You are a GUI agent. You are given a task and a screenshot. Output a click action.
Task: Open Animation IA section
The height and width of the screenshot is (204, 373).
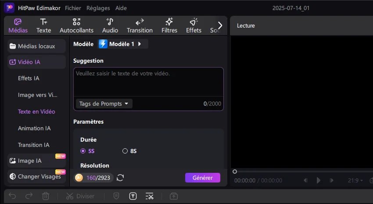tap(34, 128)
